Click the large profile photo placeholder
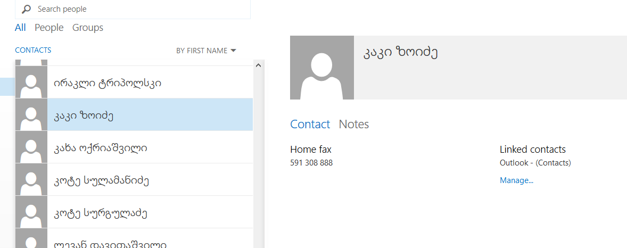This screenshot has width=627, height=248. [x=321, y=68]
